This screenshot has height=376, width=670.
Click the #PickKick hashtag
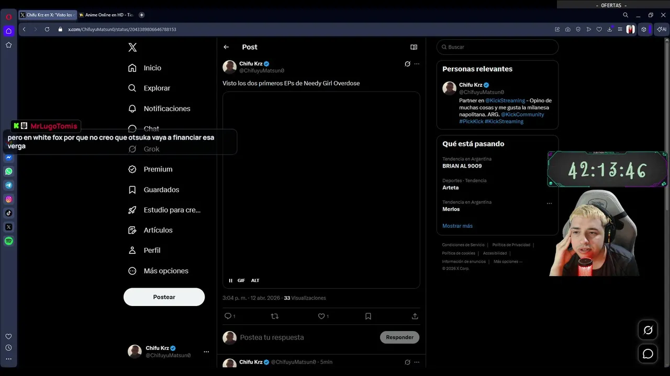coord(471,121)
